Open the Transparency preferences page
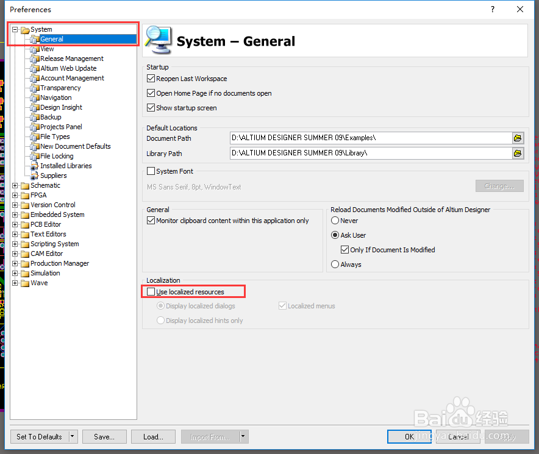This screenshot has width=539, height=454. pos(60,88)
